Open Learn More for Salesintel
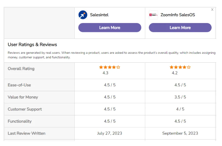The width and height of the screenshot is (222, 146). (110, 28)
